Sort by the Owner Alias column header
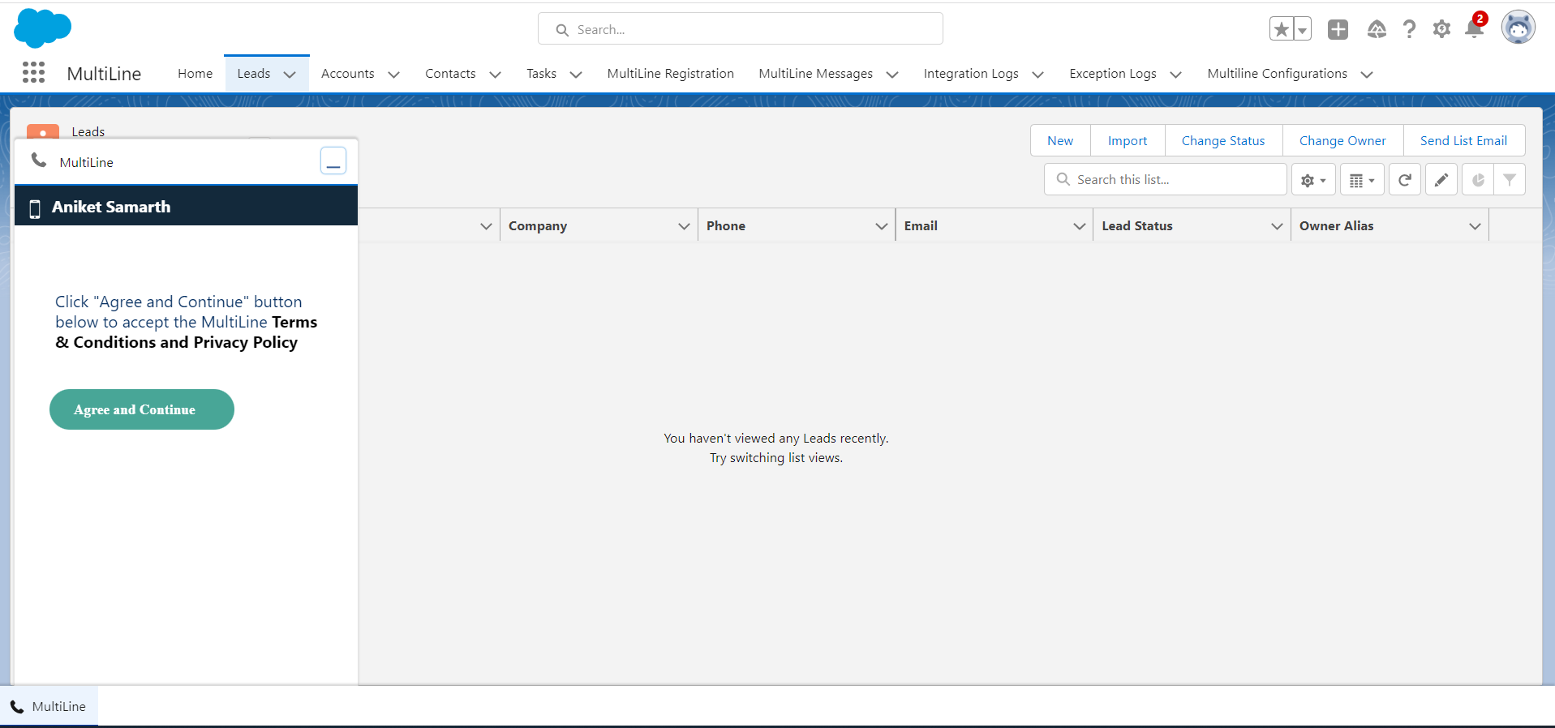Viewport: 1555px width, 728px height. (1336, 226)
